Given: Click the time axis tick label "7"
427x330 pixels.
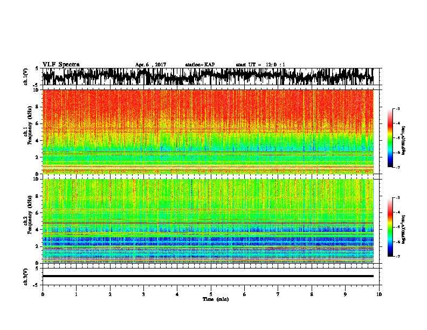Looking at the screenshot, I should 278,294.
